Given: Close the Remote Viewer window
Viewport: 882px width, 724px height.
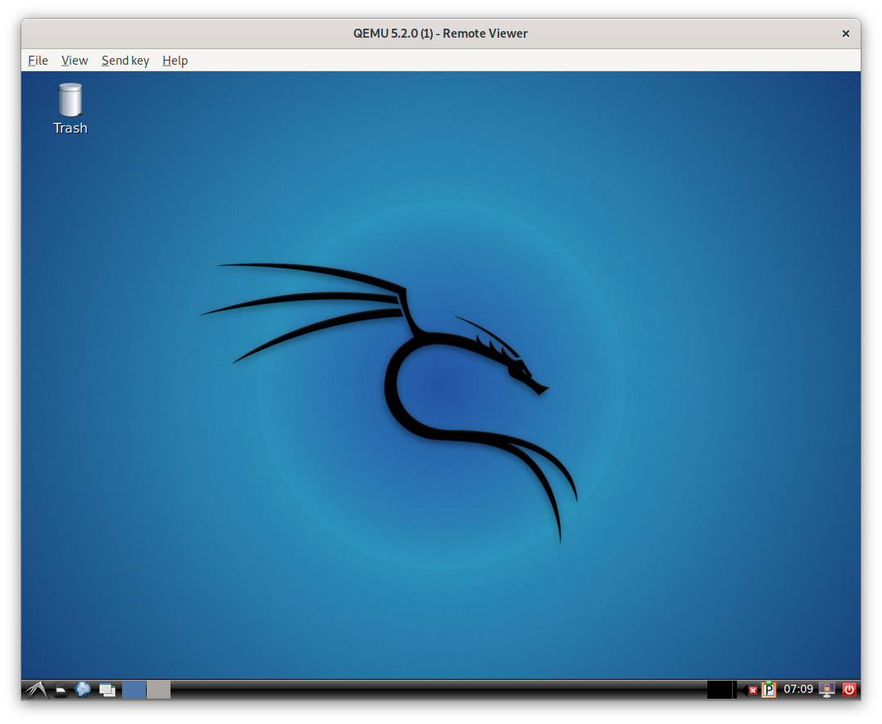Looking at the screenshot, I should [845, 34].
